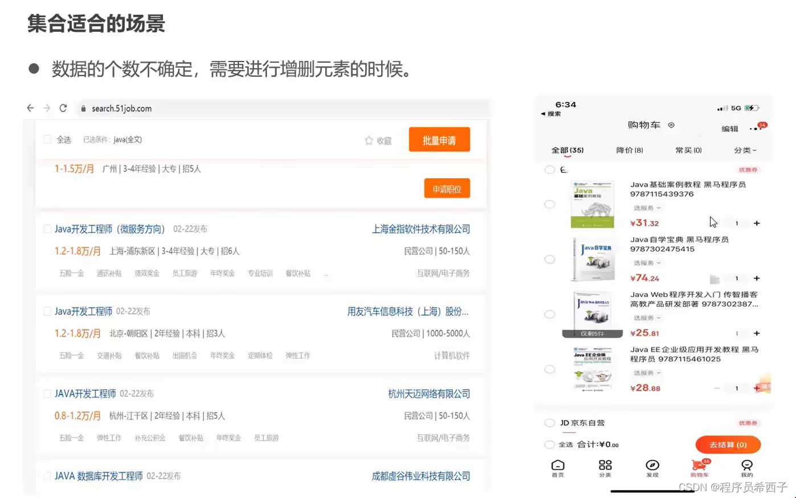The height and width of the screenshot is (498, 796).
Task: Expand 选服务 for Java Web程序开发入门
Action: click(647, 318)
